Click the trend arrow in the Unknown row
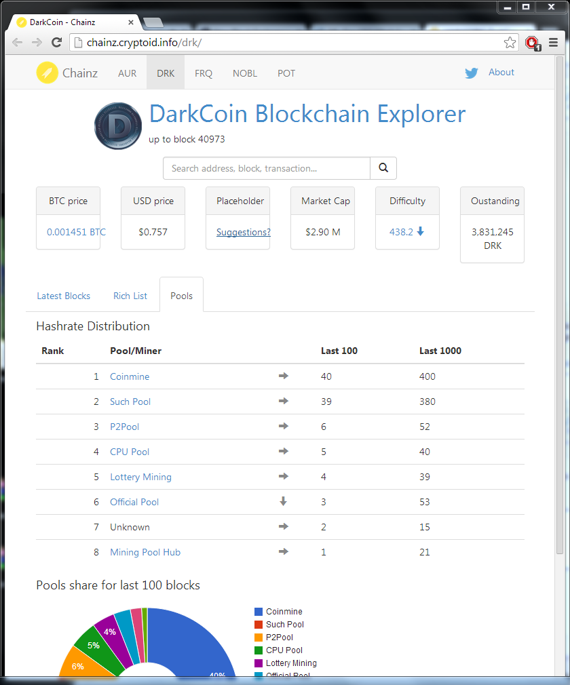 point(284,526)
